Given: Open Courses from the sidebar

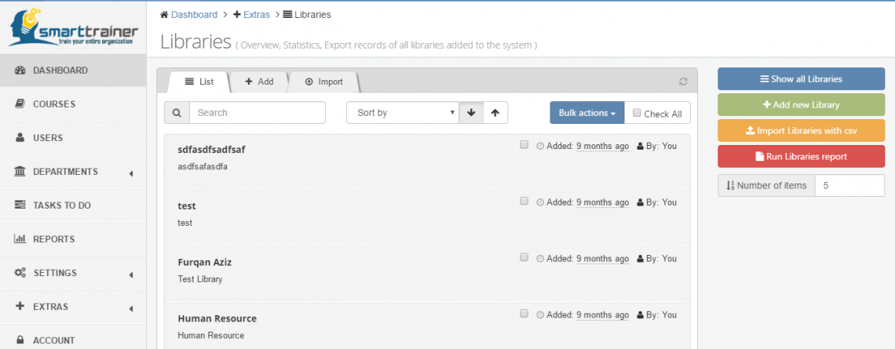Looking at the screenshot, I should [53, 104].
